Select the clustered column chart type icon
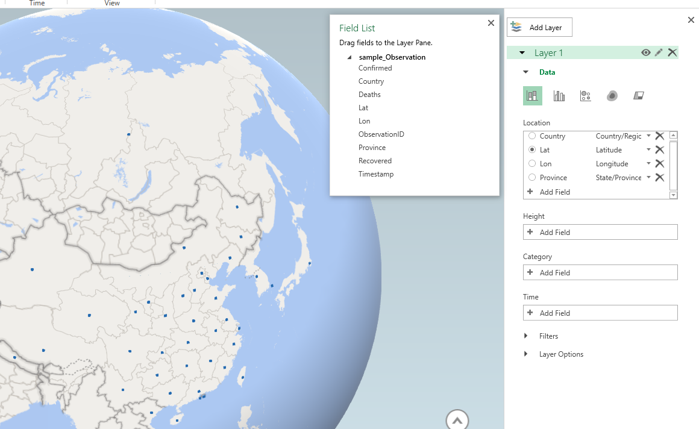699x429 pixels. (x=559, y=96)
